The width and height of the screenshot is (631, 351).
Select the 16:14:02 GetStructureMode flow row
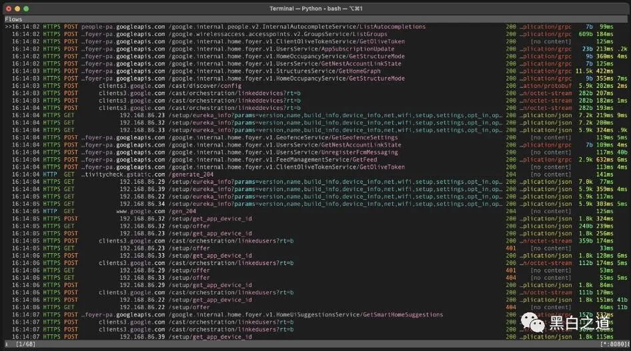[x=315, y=56]
